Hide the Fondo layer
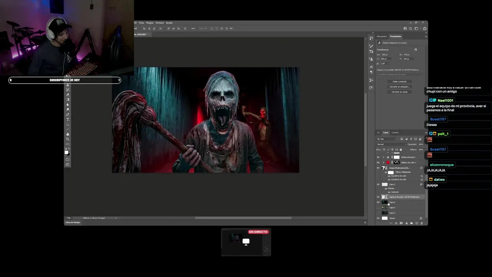The width and height of the screenshot is (492, 277). (x=378, y=218)
